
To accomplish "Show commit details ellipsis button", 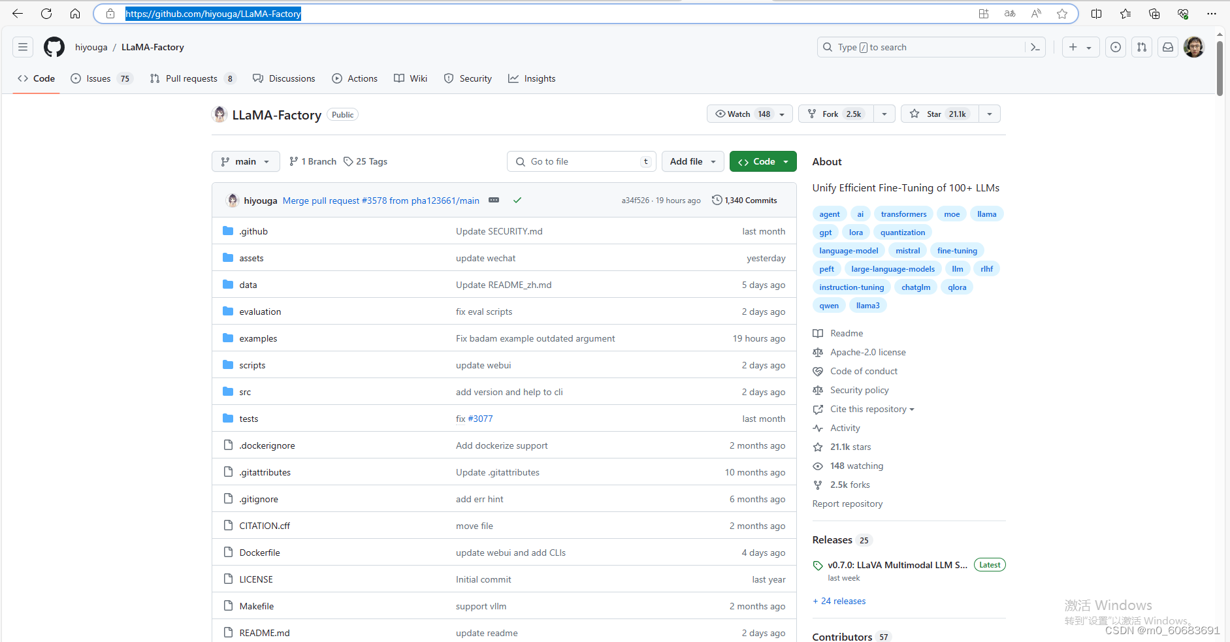I will 494,200.
